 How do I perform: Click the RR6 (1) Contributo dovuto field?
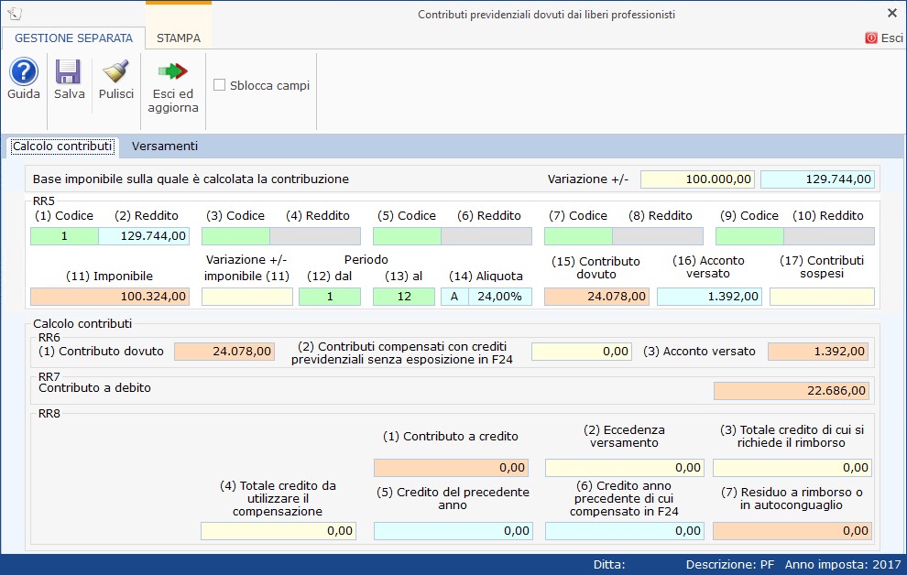pos(224,352)
